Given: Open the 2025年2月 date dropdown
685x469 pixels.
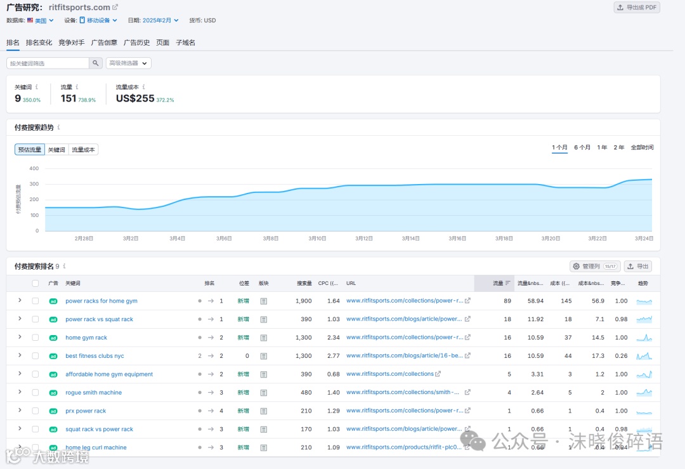Looking at the screenshot, I should click(x=160, y=20).
